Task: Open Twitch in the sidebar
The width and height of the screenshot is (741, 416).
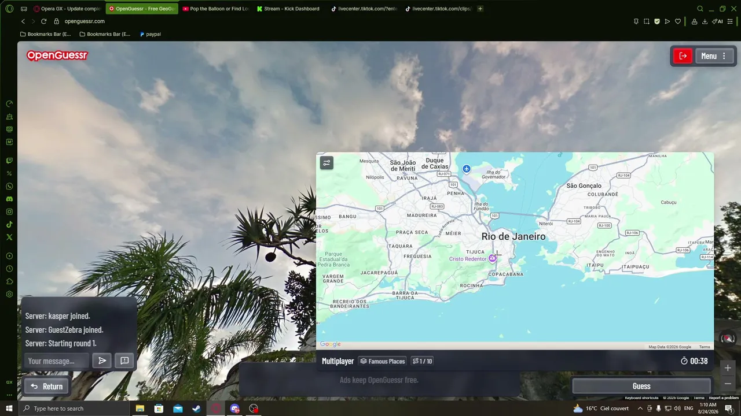Action: coord(9,161)
